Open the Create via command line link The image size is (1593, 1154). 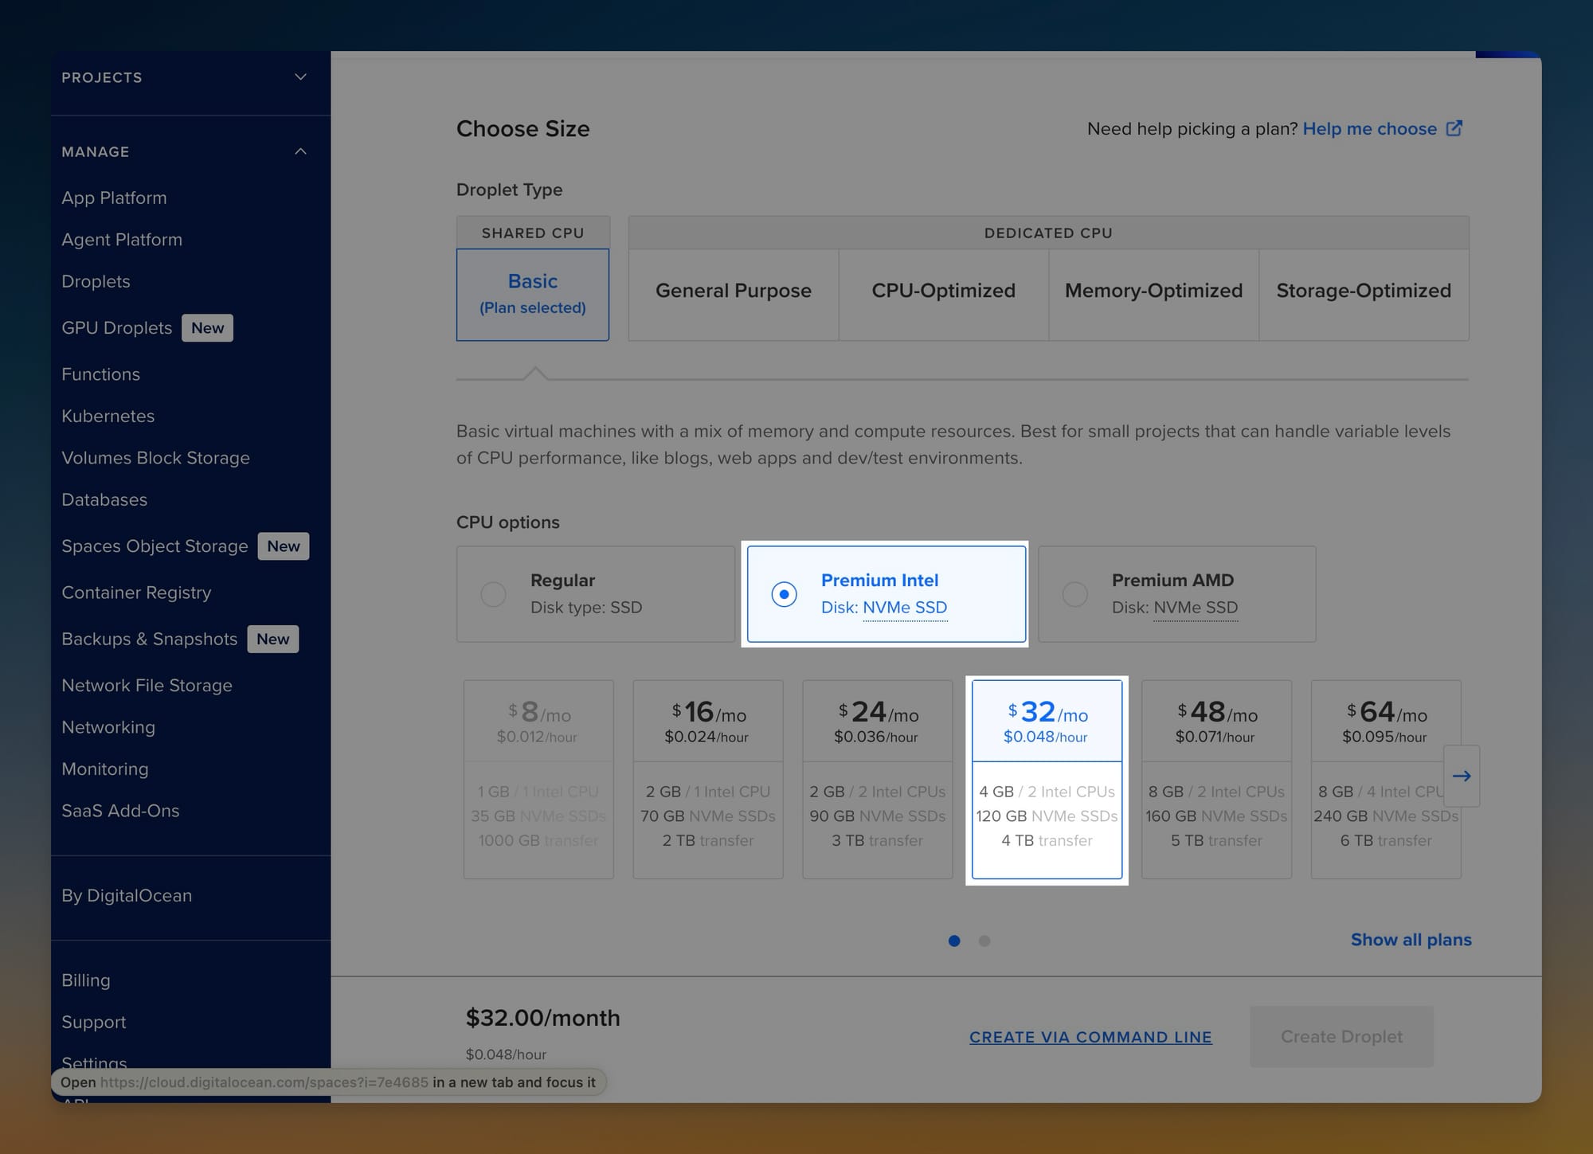point(1090,1037)
